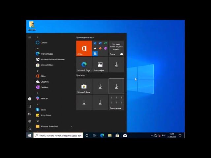Click the highlighted download tile under Просмотр
This screenshot has width=211, height=158.
pyautogui.click(x=116, y=86)
